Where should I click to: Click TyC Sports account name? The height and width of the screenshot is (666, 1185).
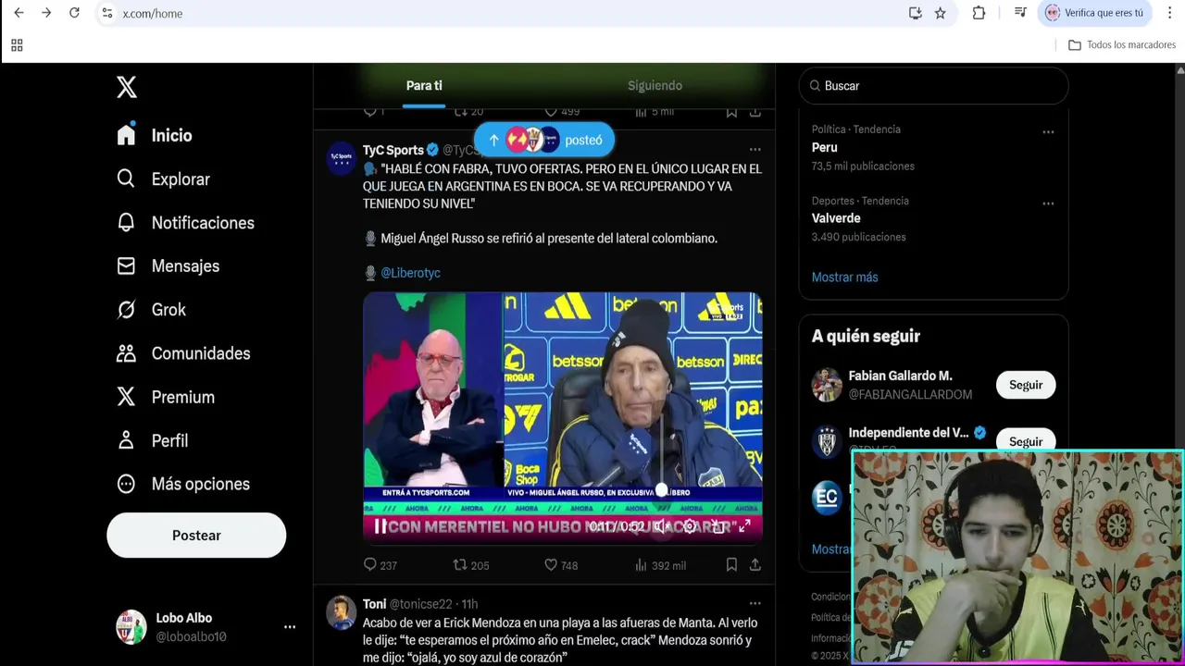[x=393, y=150]
